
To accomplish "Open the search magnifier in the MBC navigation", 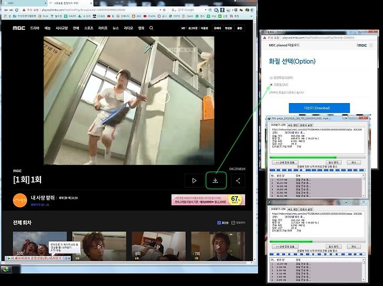I will [151, 28].
